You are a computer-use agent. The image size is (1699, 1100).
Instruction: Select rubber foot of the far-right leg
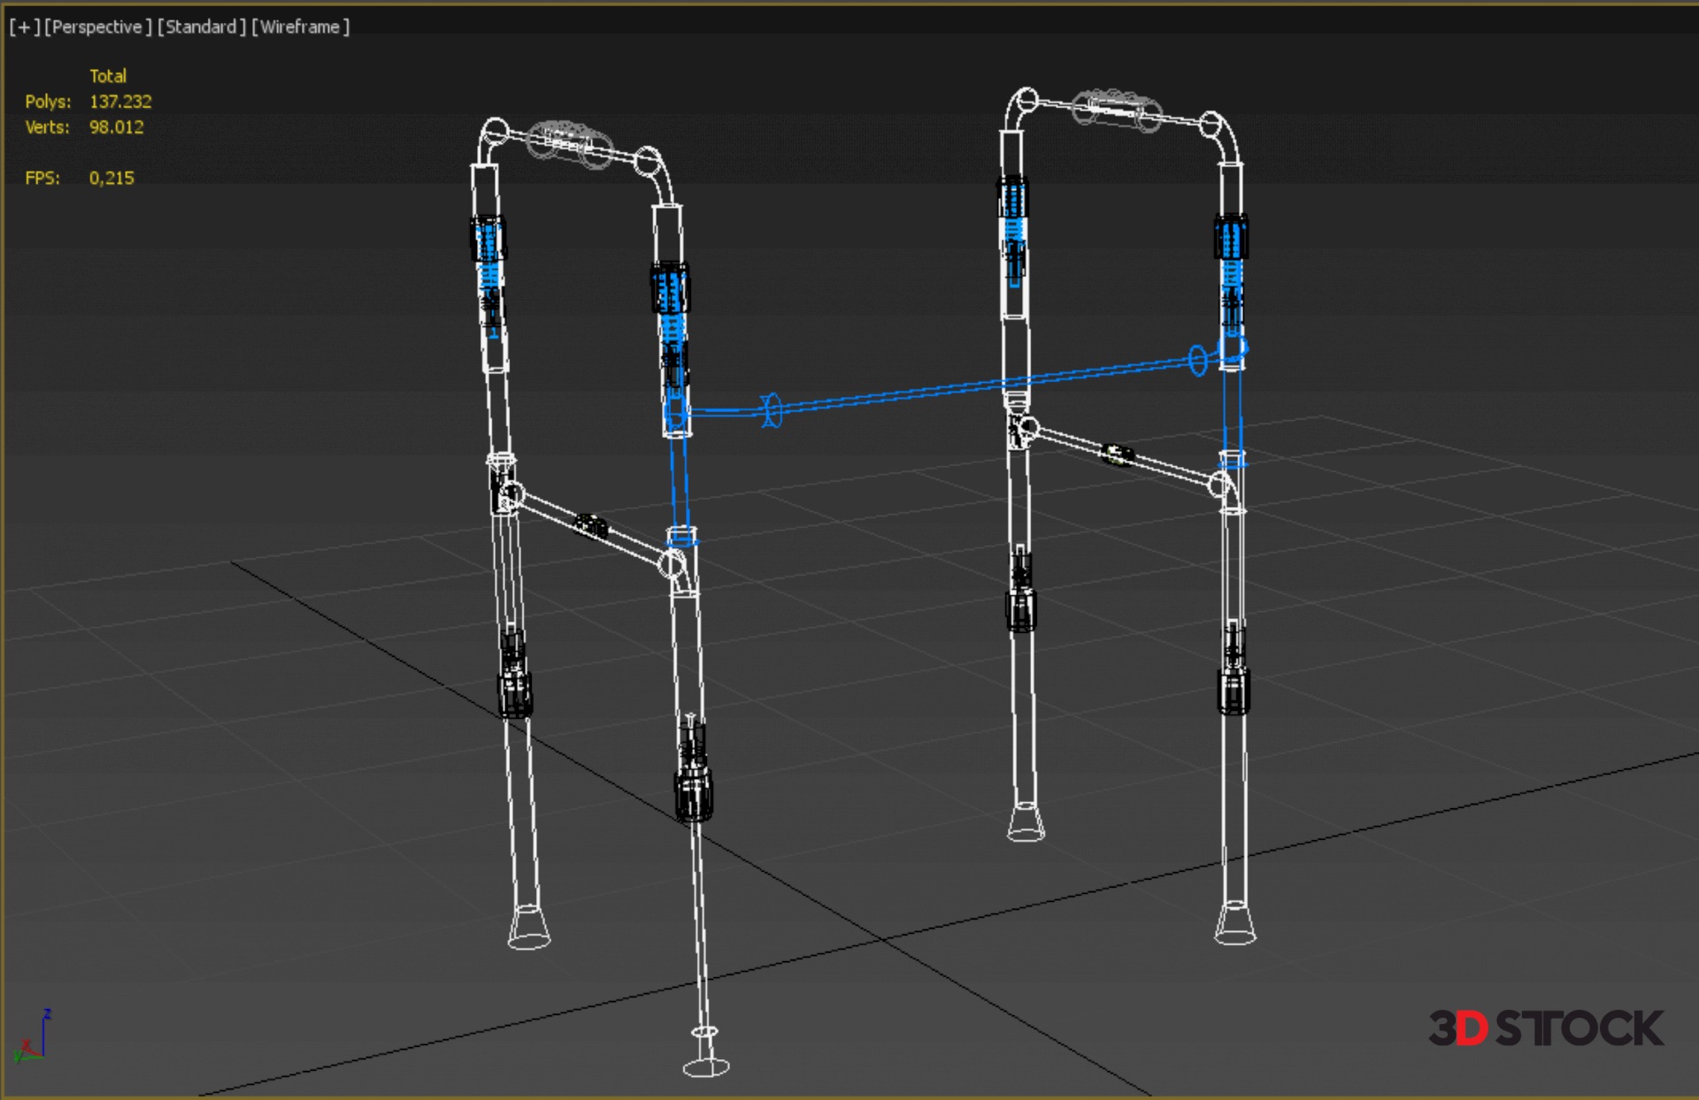[1234, 924]
